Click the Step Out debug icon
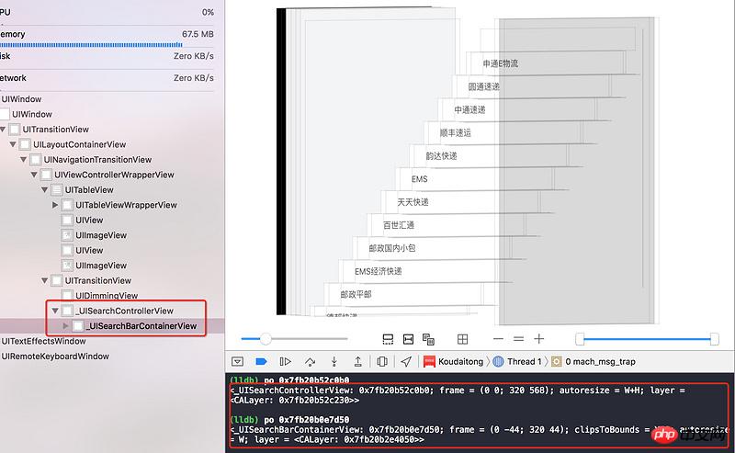This screenshot has height=453, width=735. [x=357, y=361]
